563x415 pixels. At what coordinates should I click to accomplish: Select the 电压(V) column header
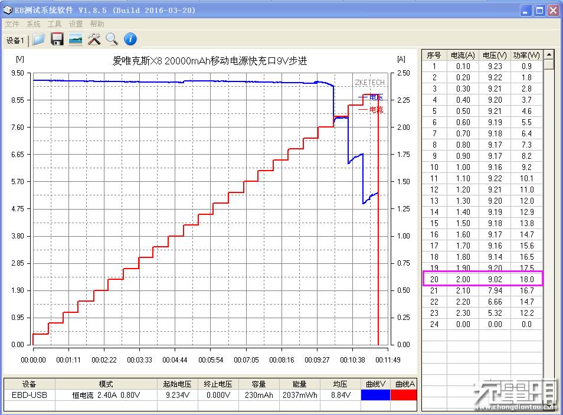point(495,55)
